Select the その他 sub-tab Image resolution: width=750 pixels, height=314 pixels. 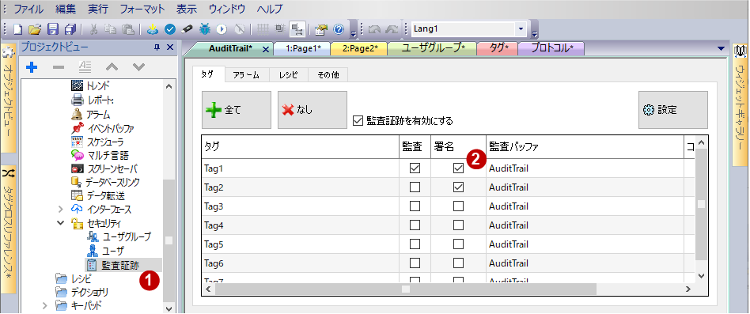(x=328, y=75)
